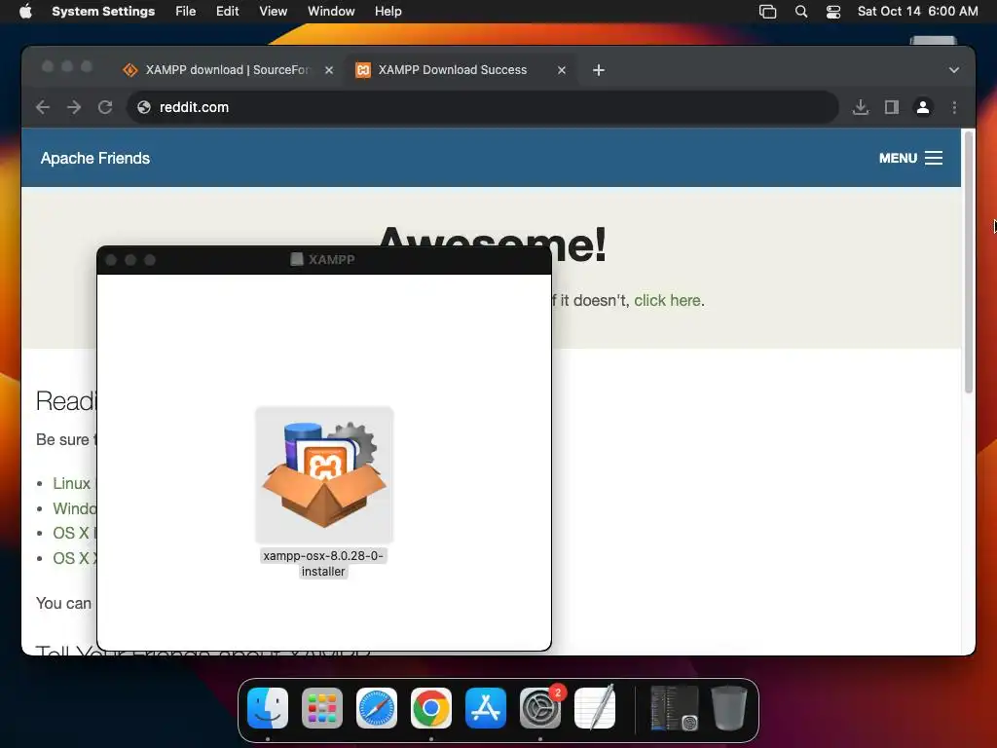The width and height of the screenshot is (997, 748).
Task: Open Control Center in menu bar
Action: point(833,12)
